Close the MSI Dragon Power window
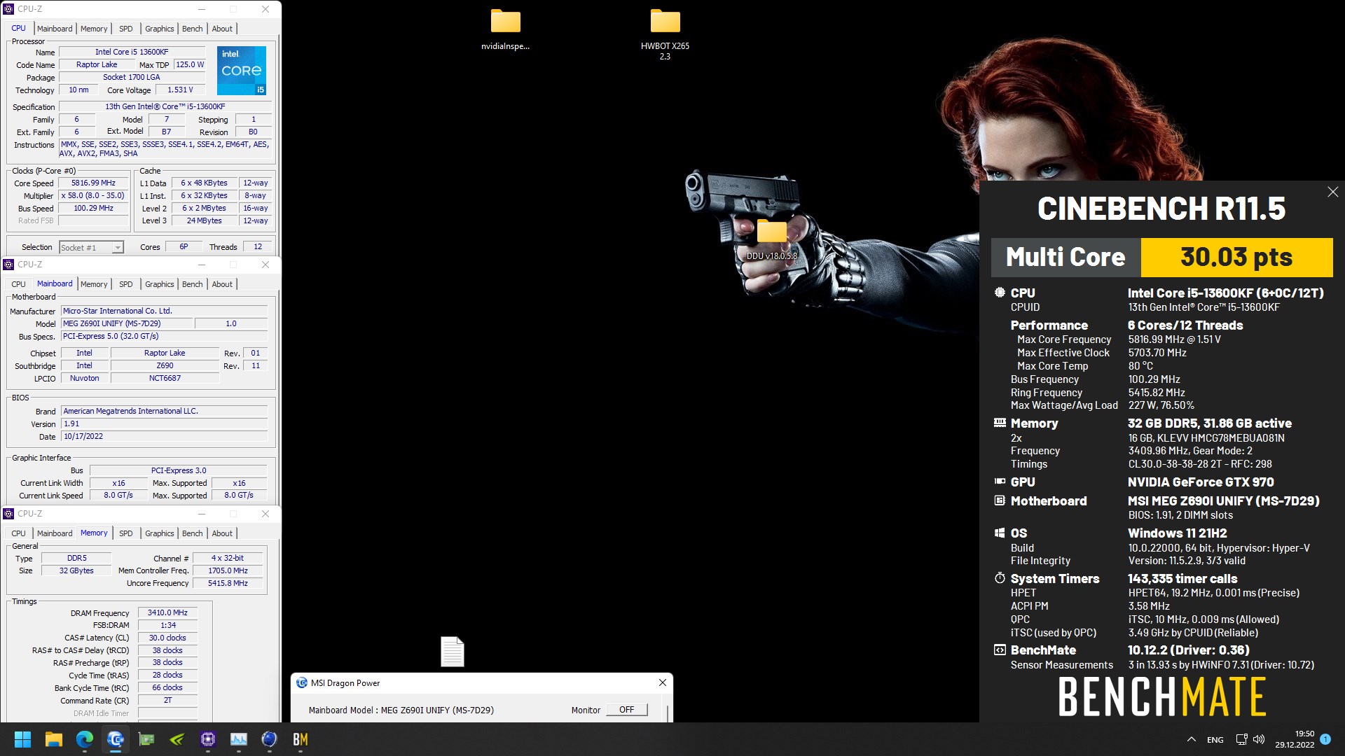The height and width of the screenshot is (756, 1345). point(662,682)
